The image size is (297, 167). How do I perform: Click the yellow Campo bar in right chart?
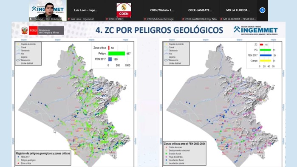pyautogui.click(x=266, y=61)
